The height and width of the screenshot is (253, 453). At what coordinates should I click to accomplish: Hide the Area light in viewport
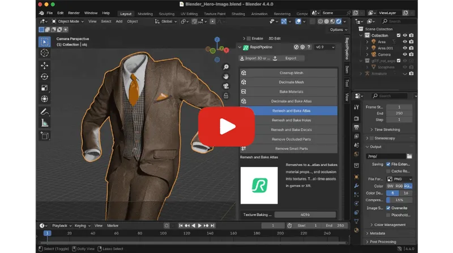(405, 42)
